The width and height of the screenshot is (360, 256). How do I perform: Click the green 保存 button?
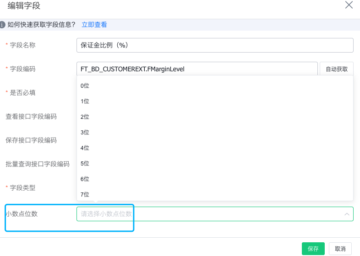pos(313,249)
